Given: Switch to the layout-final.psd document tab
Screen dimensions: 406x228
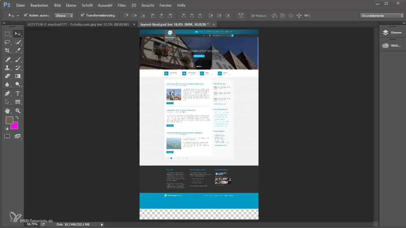Looking at the screenshot, I should point(174,24).
